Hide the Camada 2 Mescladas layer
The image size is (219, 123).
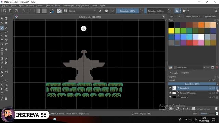tap(170, 93)
